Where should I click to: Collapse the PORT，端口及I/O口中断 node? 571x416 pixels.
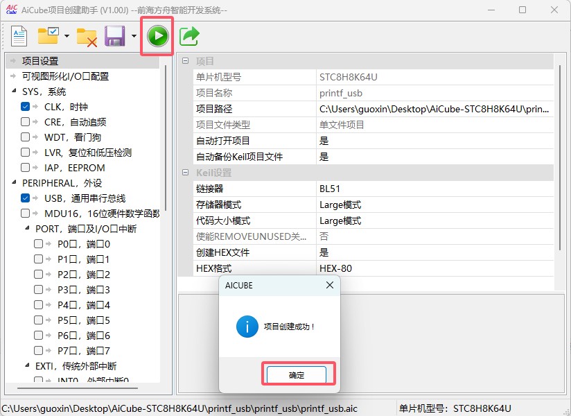click(x=27, y=228)
